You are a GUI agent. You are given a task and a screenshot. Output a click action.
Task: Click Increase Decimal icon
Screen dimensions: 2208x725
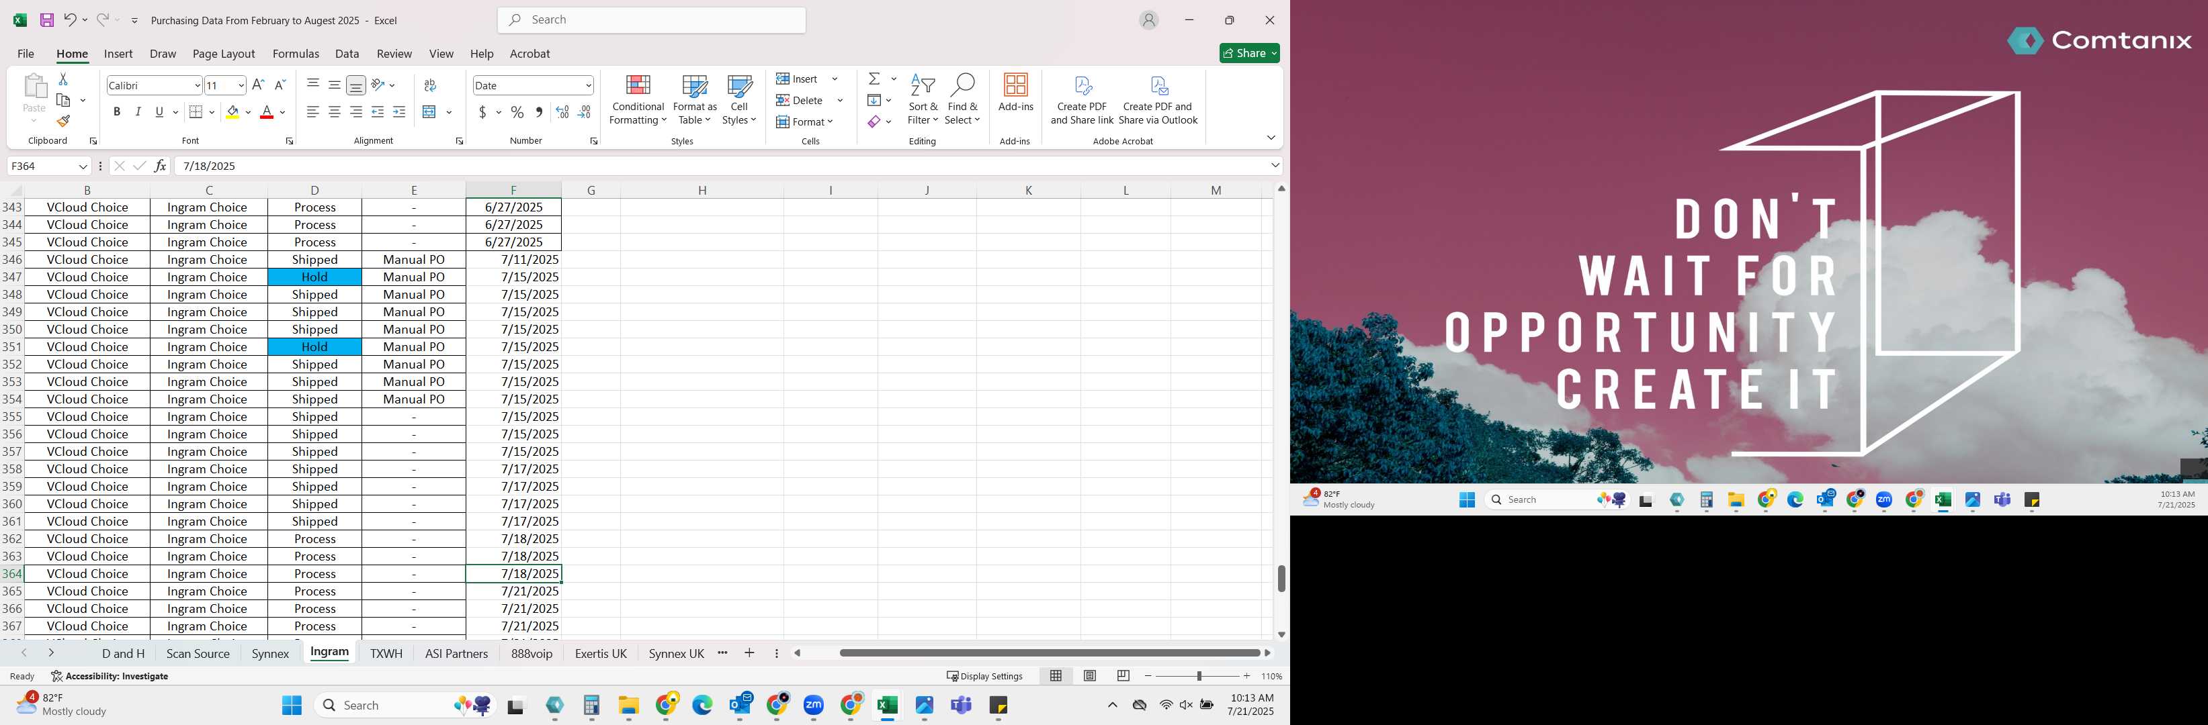562,112
